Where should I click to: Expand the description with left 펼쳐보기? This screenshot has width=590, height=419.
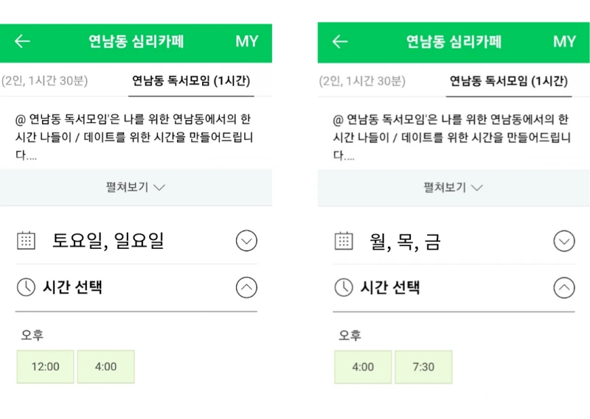click(x=136, y=187)
